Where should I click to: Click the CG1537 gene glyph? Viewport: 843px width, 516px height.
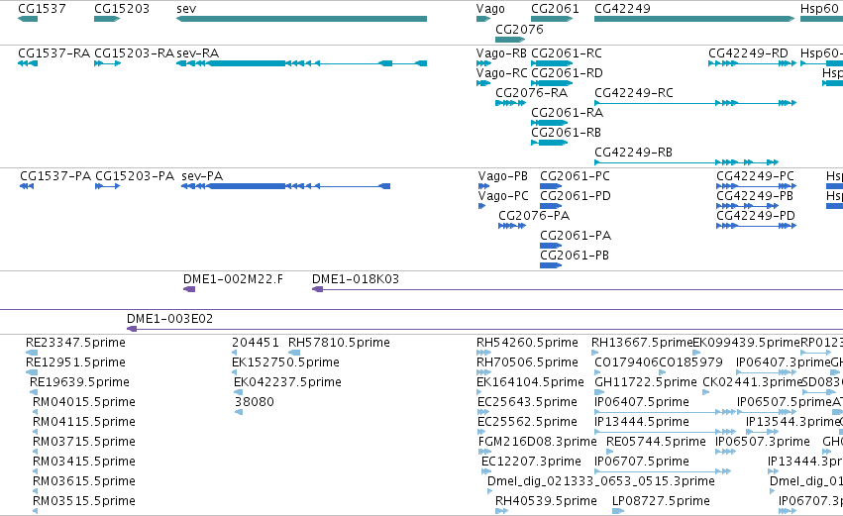tap(28, 19)
